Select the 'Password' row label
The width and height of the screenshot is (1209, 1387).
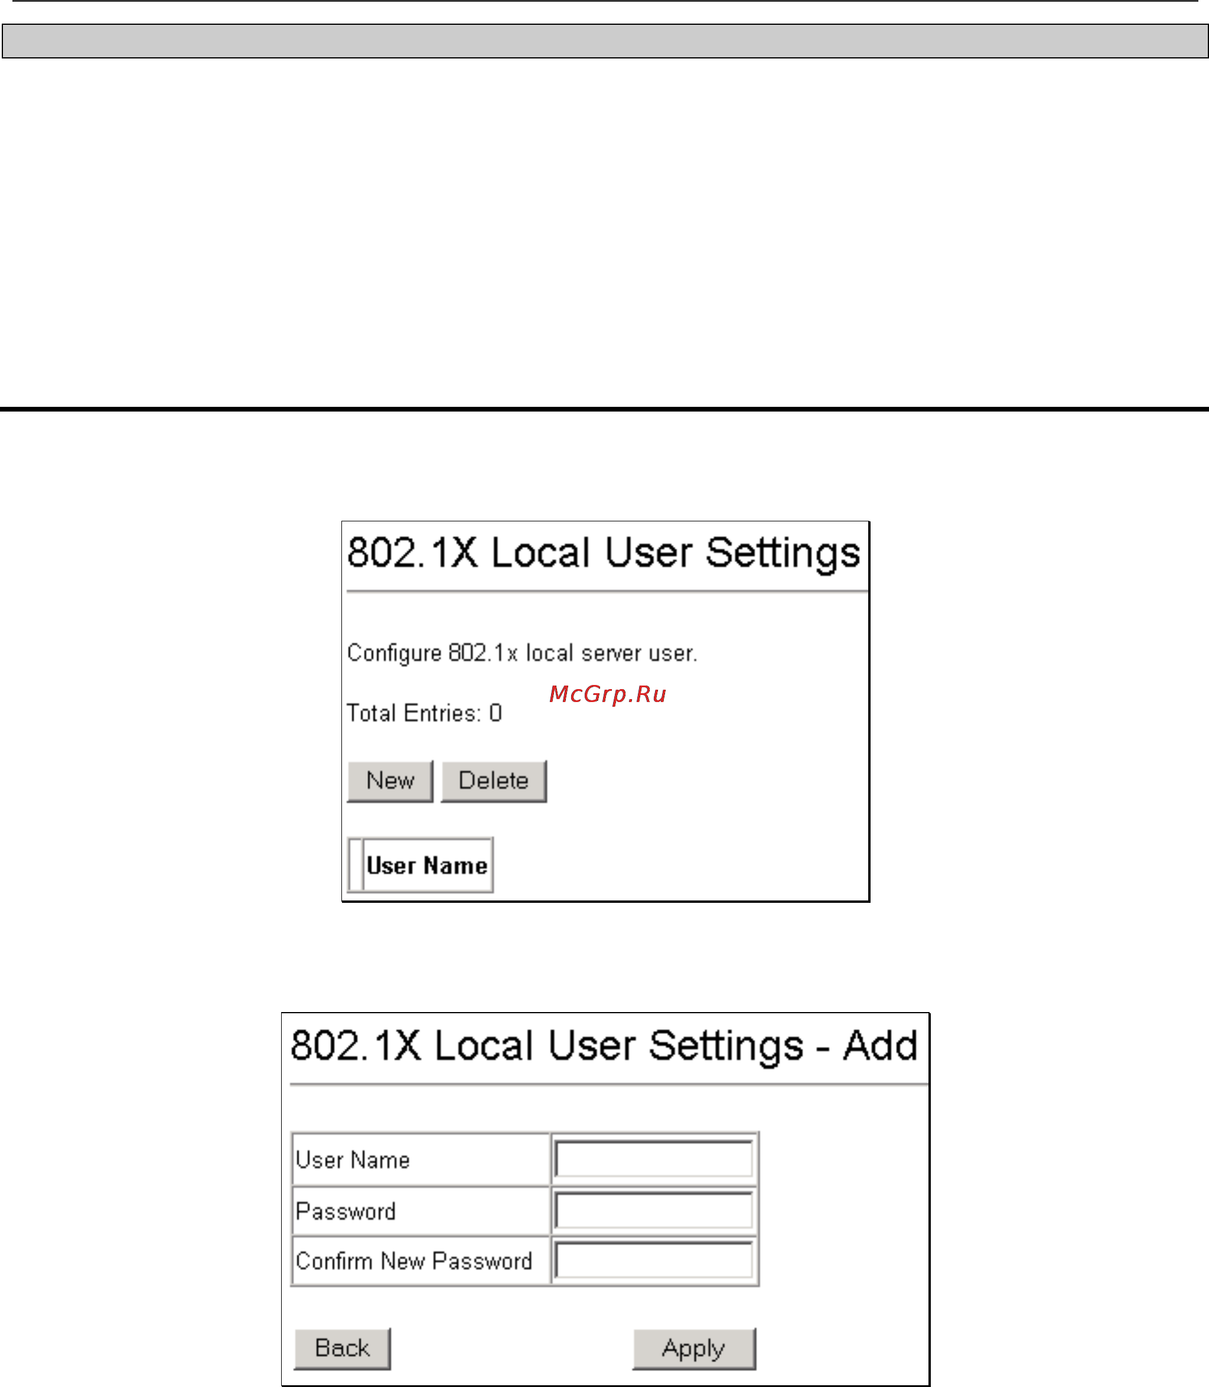[346, 1212]
